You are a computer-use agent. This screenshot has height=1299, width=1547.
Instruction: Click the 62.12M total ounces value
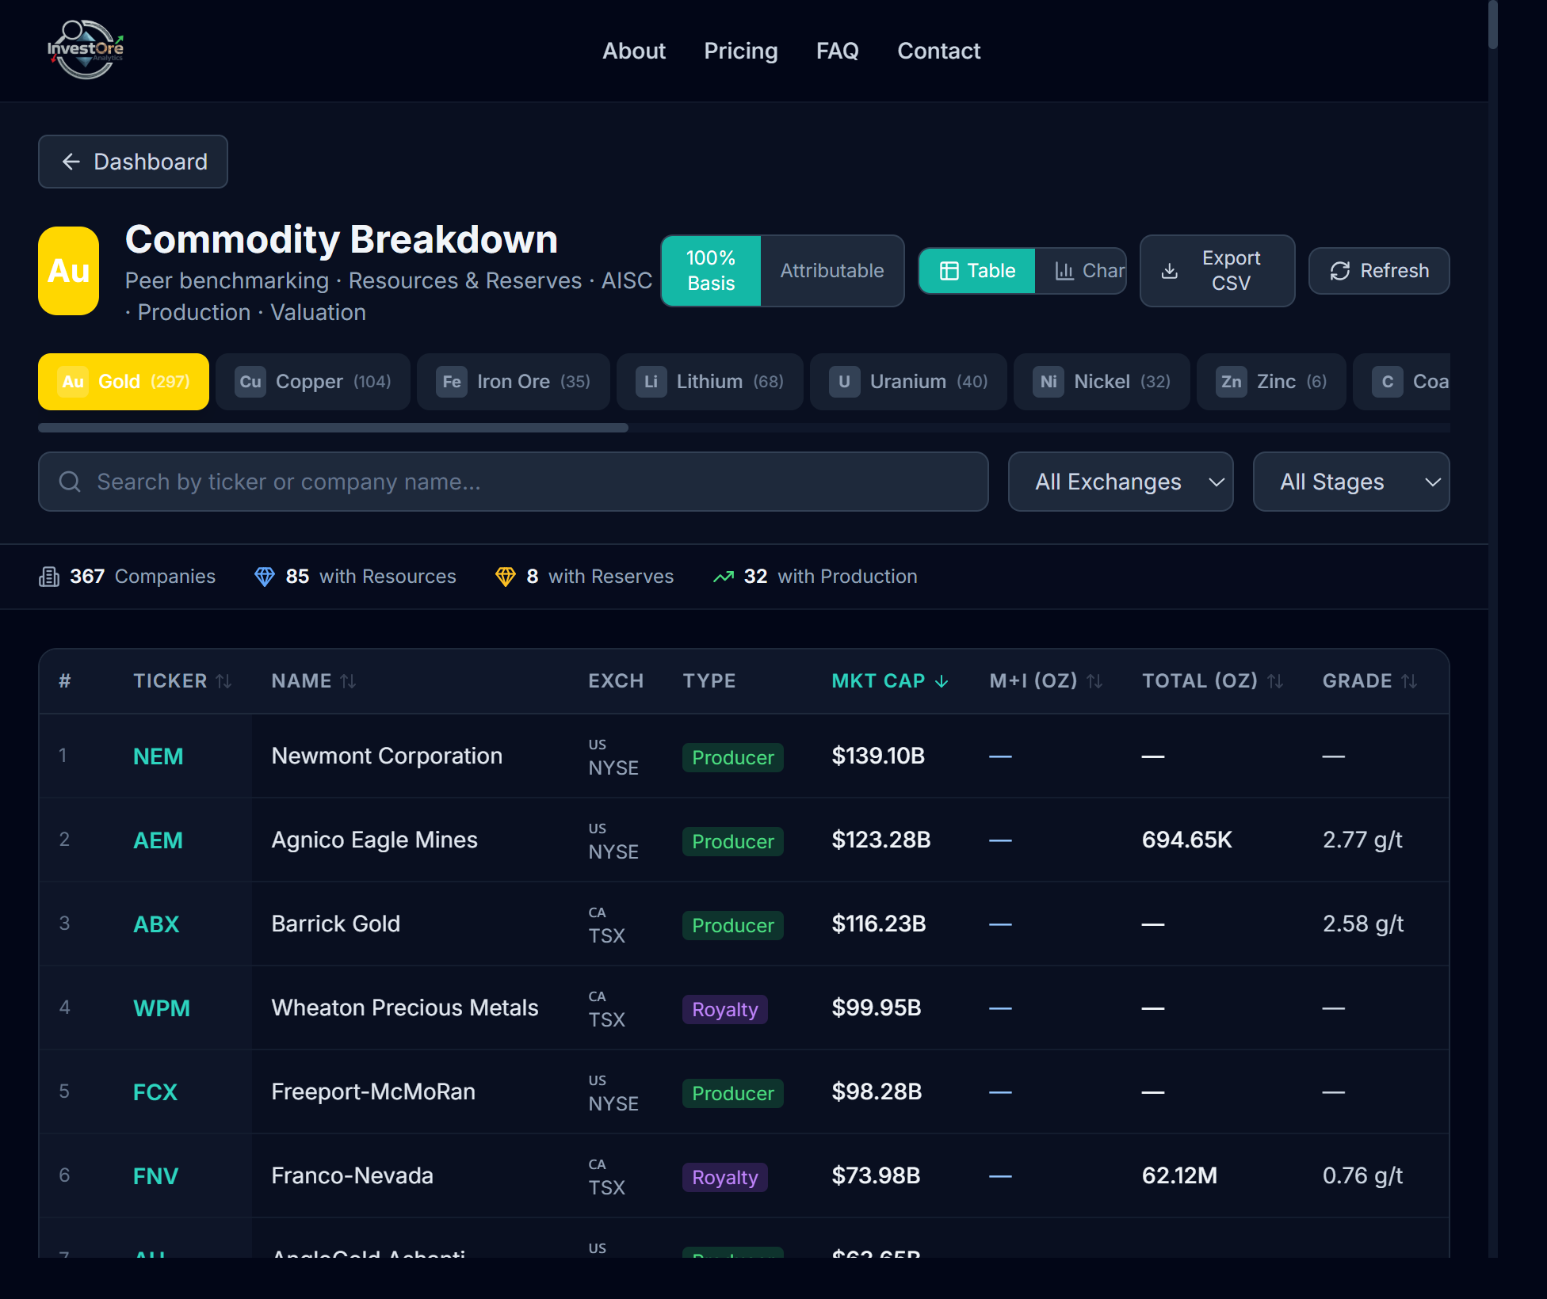(x=1179, y=1175)
